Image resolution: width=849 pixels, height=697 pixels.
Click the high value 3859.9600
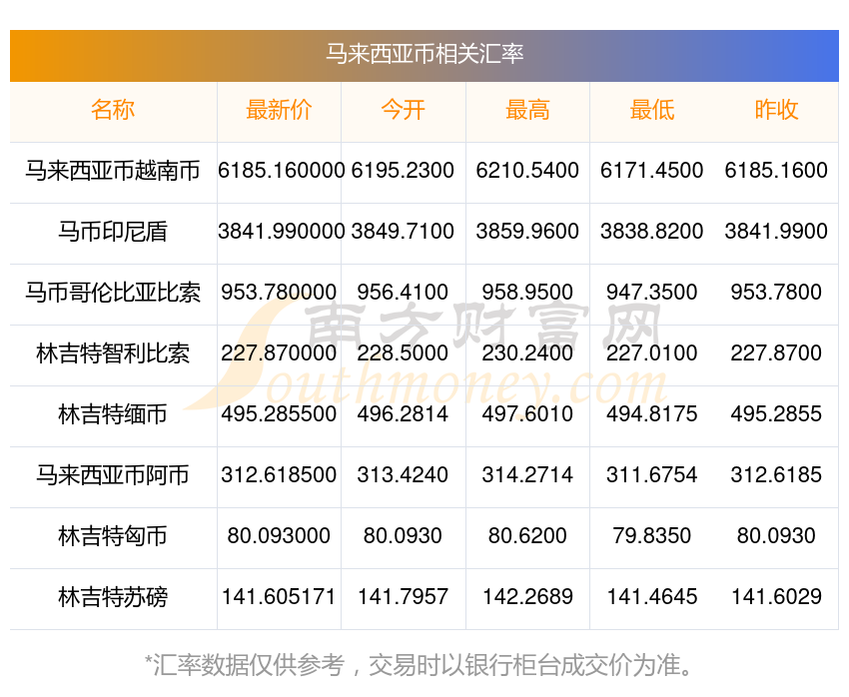tap(527, 232)
